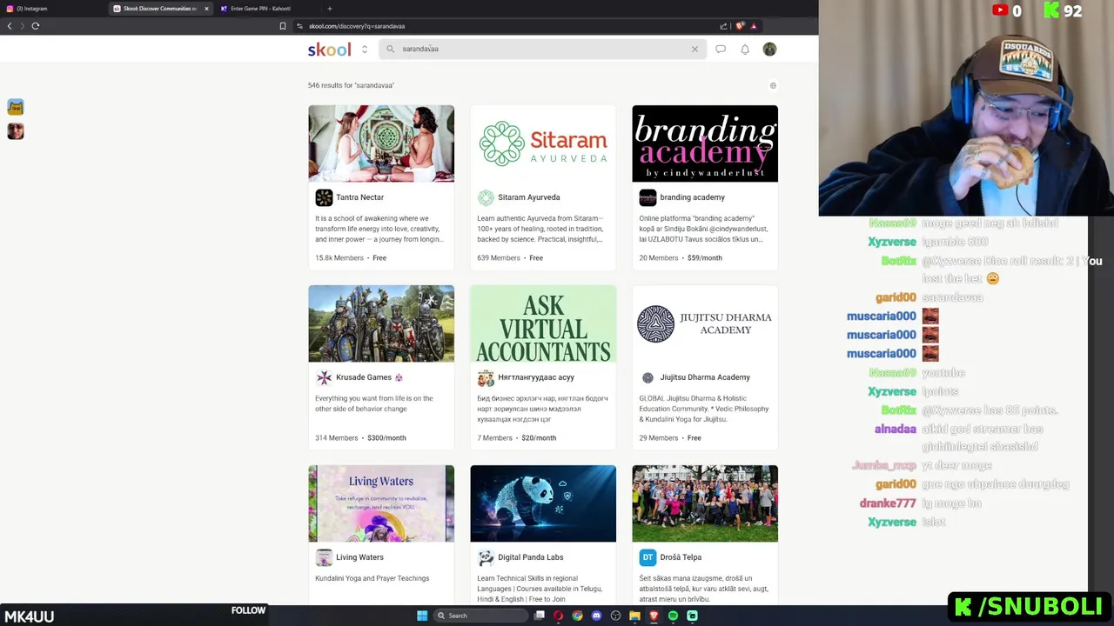Open Spotify from the taskbar
The width and height of the screenshot is (1114, 626).
click(x=673, y=616)
